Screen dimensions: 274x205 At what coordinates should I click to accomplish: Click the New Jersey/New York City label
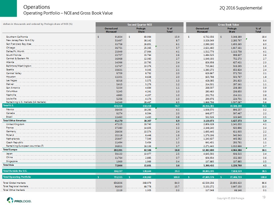pyautogui.click(x=20, y=41)
